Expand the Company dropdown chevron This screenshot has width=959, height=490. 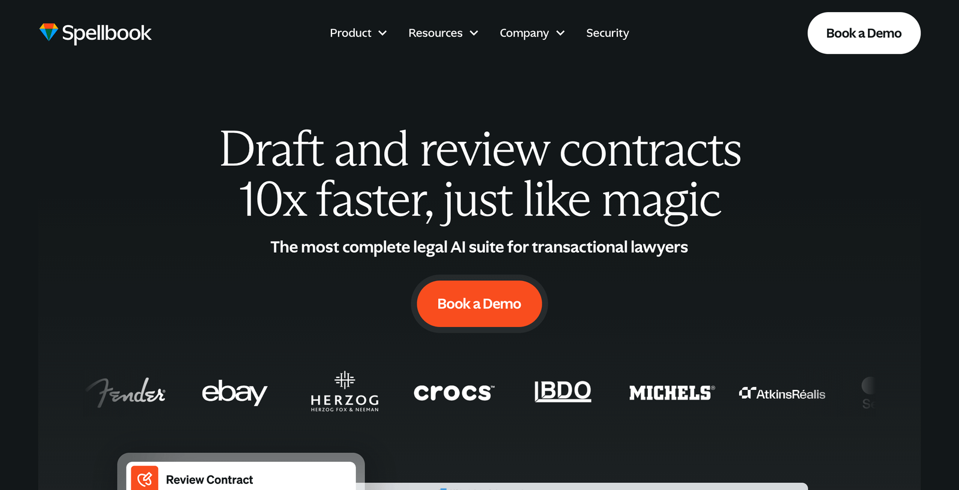560,33
